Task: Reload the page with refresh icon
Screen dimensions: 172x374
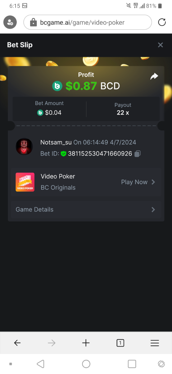Action: click(x=162, y=22)
